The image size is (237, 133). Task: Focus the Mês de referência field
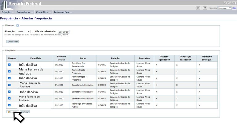pyautogui.click(x=64, y=32)
